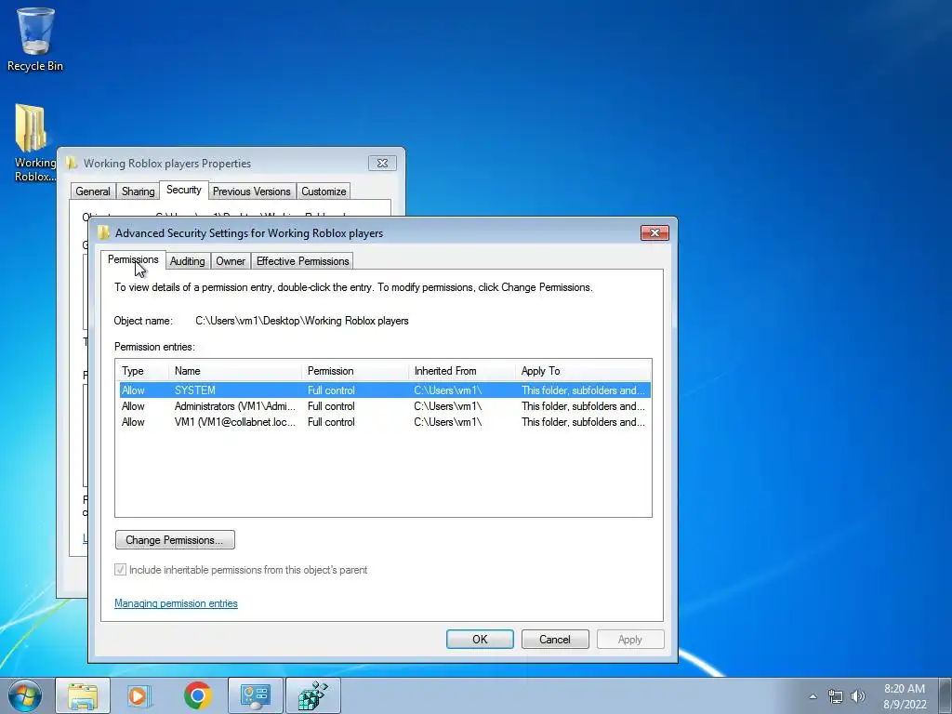Screen dimensions: 952x714
Task: Open the Recycle Bin desktop icon
Action: coord(35,39)
